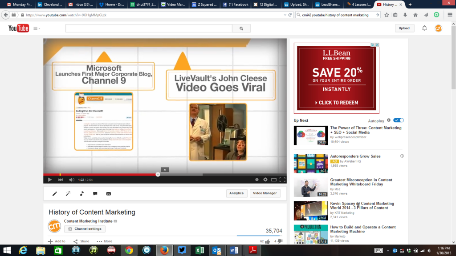This screenshot has width=456, height=256.
Task: Click the L.L.Bean Click to Redeem ad
Action: click(x=337, y=103)
